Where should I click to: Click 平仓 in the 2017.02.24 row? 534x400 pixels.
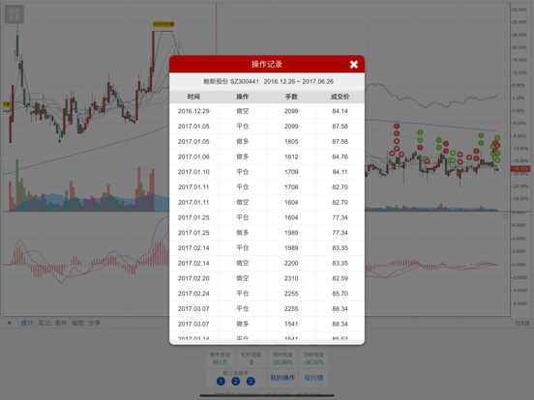[243, 294]
